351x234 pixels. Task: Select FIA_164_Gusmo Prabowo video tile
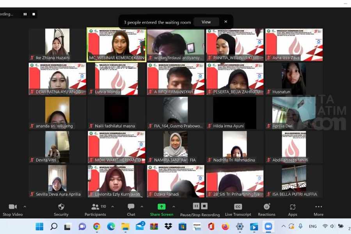click(176, 113)
